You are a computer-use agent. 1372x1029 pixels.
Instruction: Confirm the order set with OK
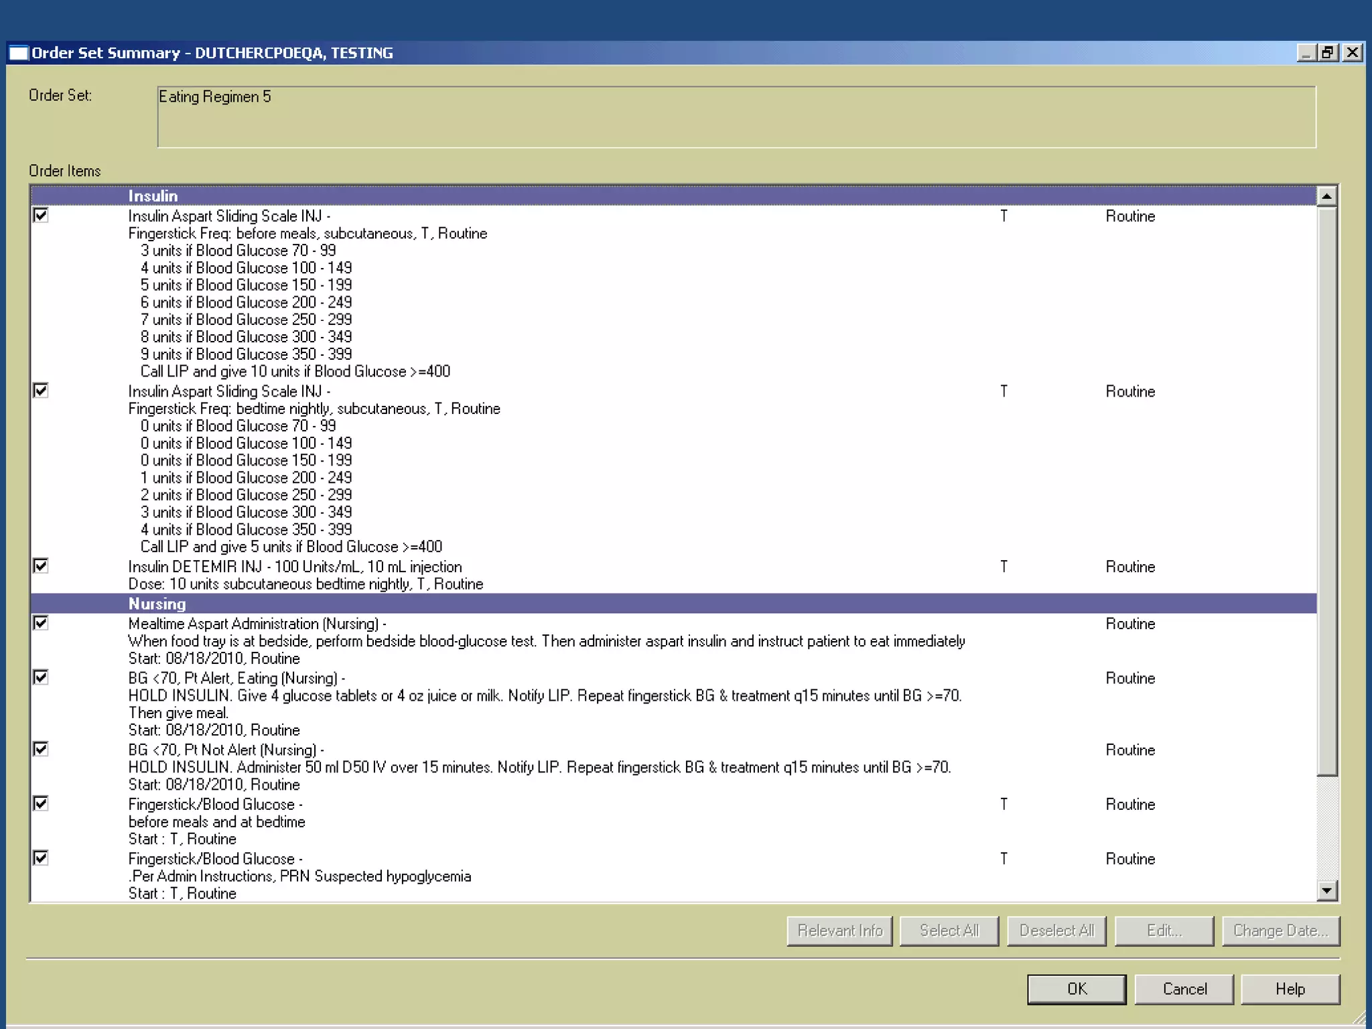click(x=1077, y=989)
